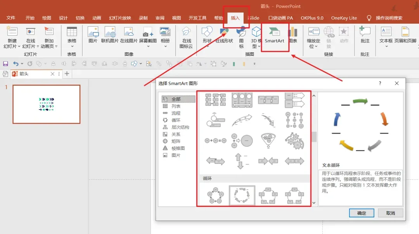Image resolution: width=419 pixels, height=234 pixels.
Task: Click the Header and Footer (页眉和页脚) icon
Action: pos(405,32)
